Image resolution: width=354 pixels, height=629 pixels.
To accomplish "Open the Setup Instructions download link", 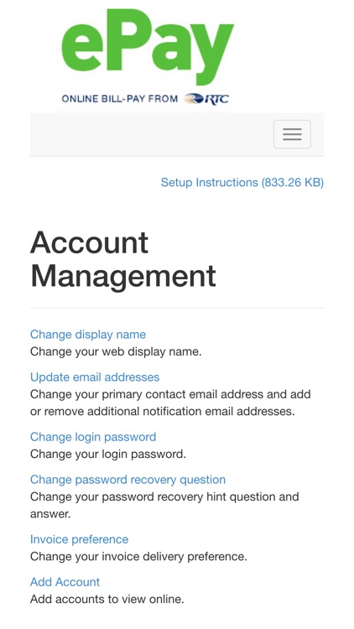I will (242, 183).
